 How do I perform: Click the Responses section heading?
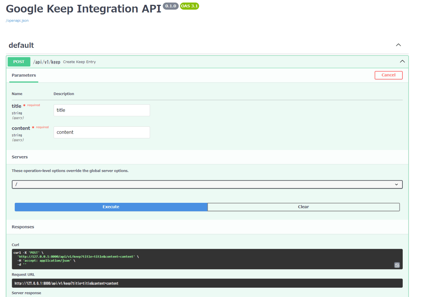[23, 227]
